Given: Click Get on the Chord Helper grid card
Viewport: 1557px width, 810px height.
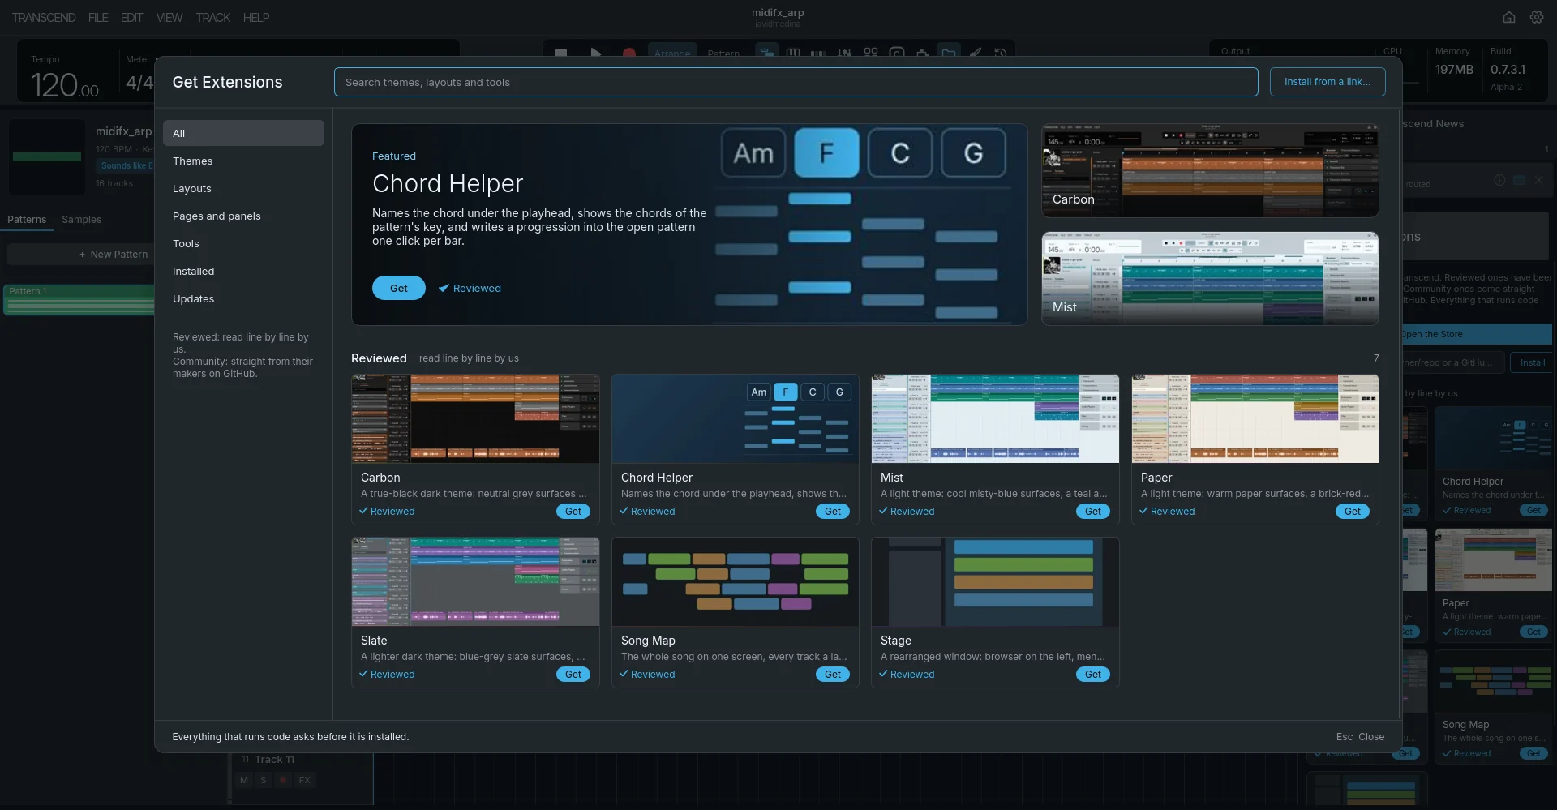Looking at the screenshot, I should 833,512.
